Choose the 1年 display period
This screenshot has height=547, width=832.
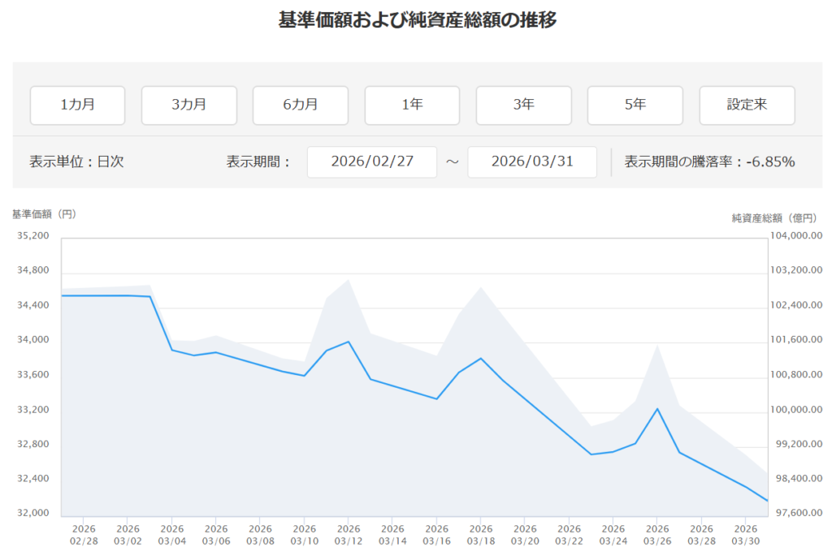point(412,105)
